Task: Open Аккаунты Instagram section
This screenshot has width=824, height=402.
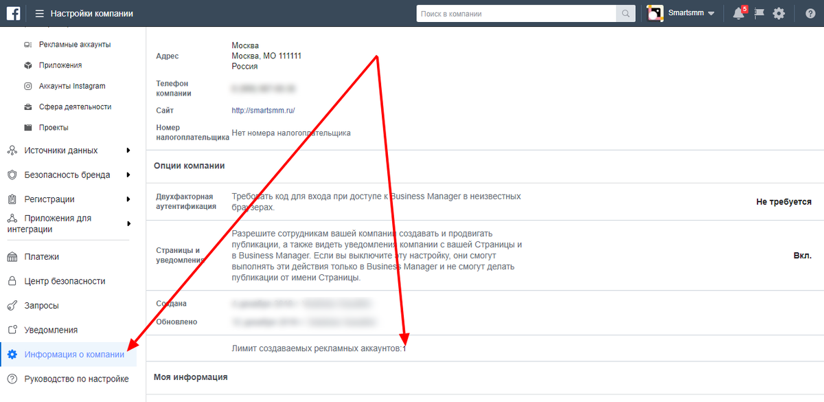Action: click(x=72, y=86)
